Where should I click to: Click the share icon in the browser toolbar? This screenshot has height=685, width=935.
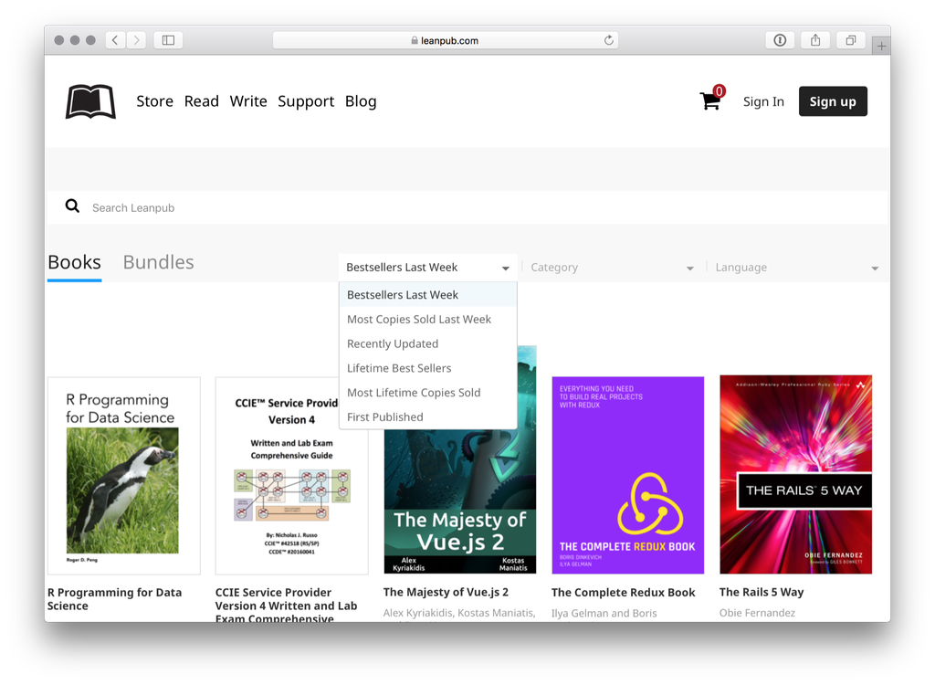[x=814, y=40]
